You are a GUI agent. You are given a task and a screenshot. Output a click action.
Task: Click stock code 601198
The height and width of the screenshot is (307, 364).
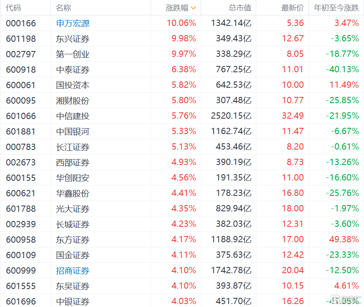pyautogui.click(x=21, y=39)
